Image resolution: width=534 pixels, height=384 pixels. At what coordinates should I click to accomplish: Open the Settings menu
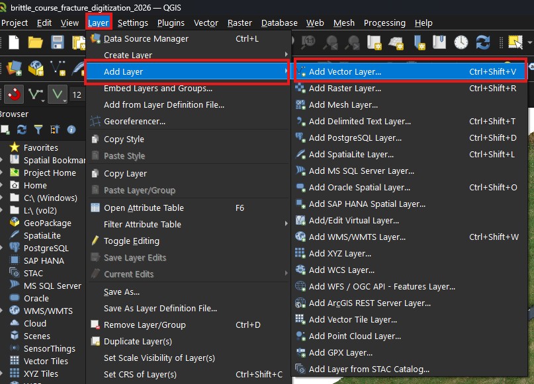pyautogui.click(x=133, y=22)
